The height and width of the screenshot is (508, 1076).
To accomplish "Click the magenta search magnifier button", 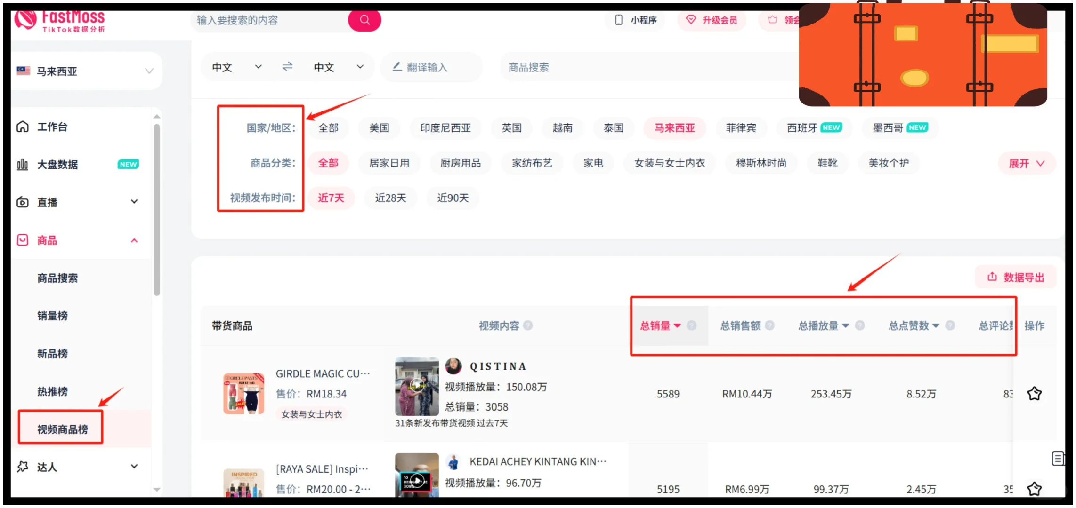I will point(364,20).
